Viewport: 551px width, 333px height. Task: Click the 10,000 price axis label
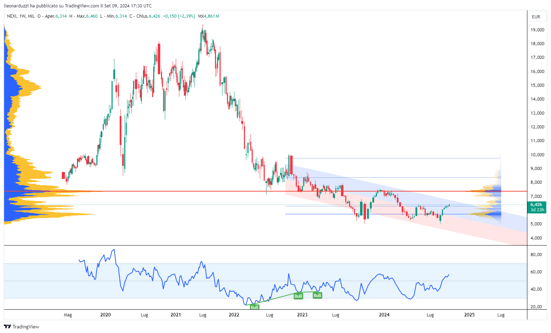(x=537, y=155)
